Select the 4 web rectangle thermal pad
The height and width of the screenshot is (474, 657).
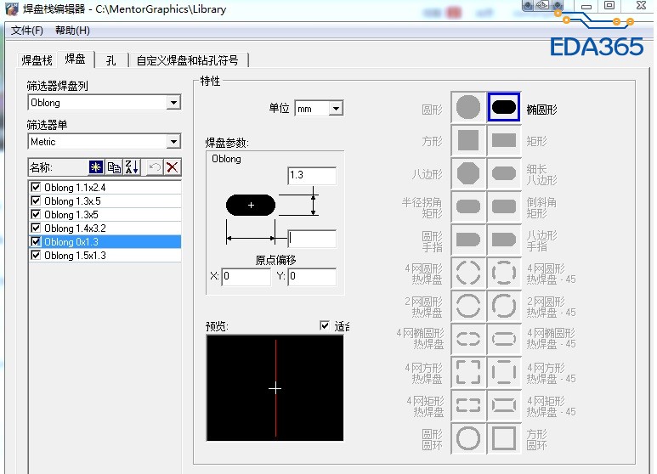(x=468, y=405)
